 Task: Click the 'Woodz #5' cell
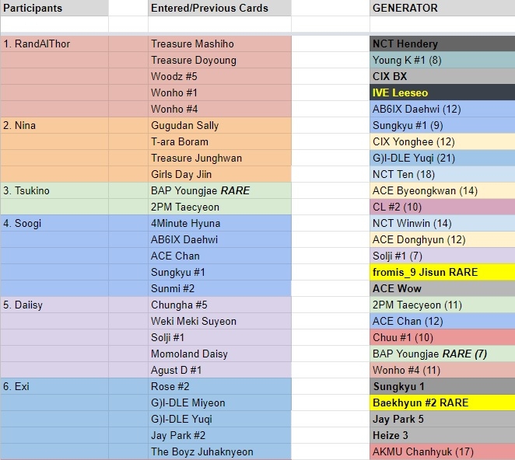pos(219,76)
